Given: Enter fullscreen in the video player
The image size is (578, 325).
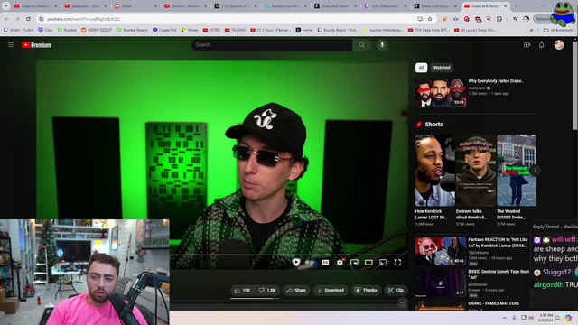Looking at the screenshot, I should pyautogui.click(x=397, y=263).
